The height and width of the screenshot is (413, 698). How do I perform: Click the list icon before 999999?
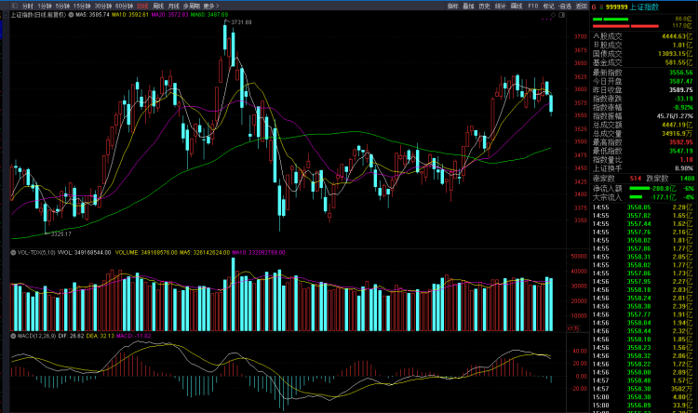(x=602, y=7)
